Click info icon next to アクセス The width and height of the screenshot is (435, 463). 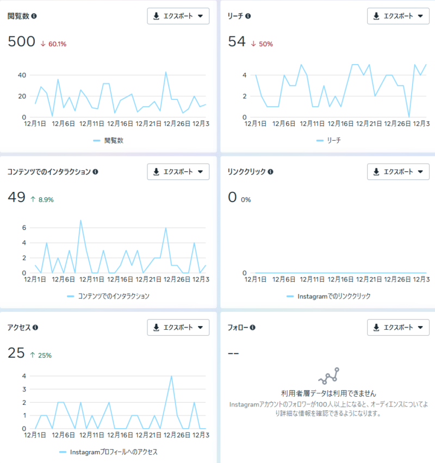[x=35, y=328]
